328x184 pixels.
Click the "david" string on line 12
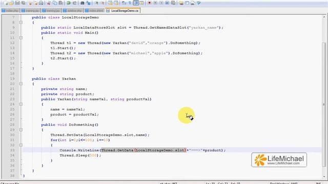[137, 43]
